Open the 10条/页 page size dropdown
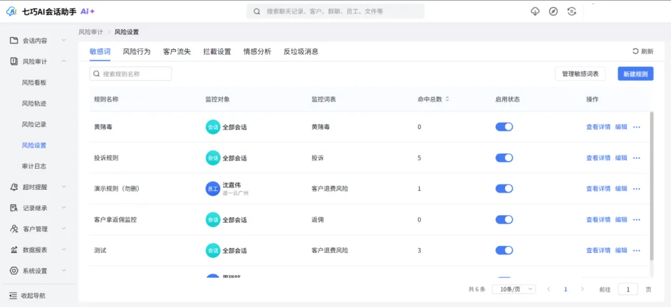Viewport: 671px width, 307px height. [x=514, y=289]
